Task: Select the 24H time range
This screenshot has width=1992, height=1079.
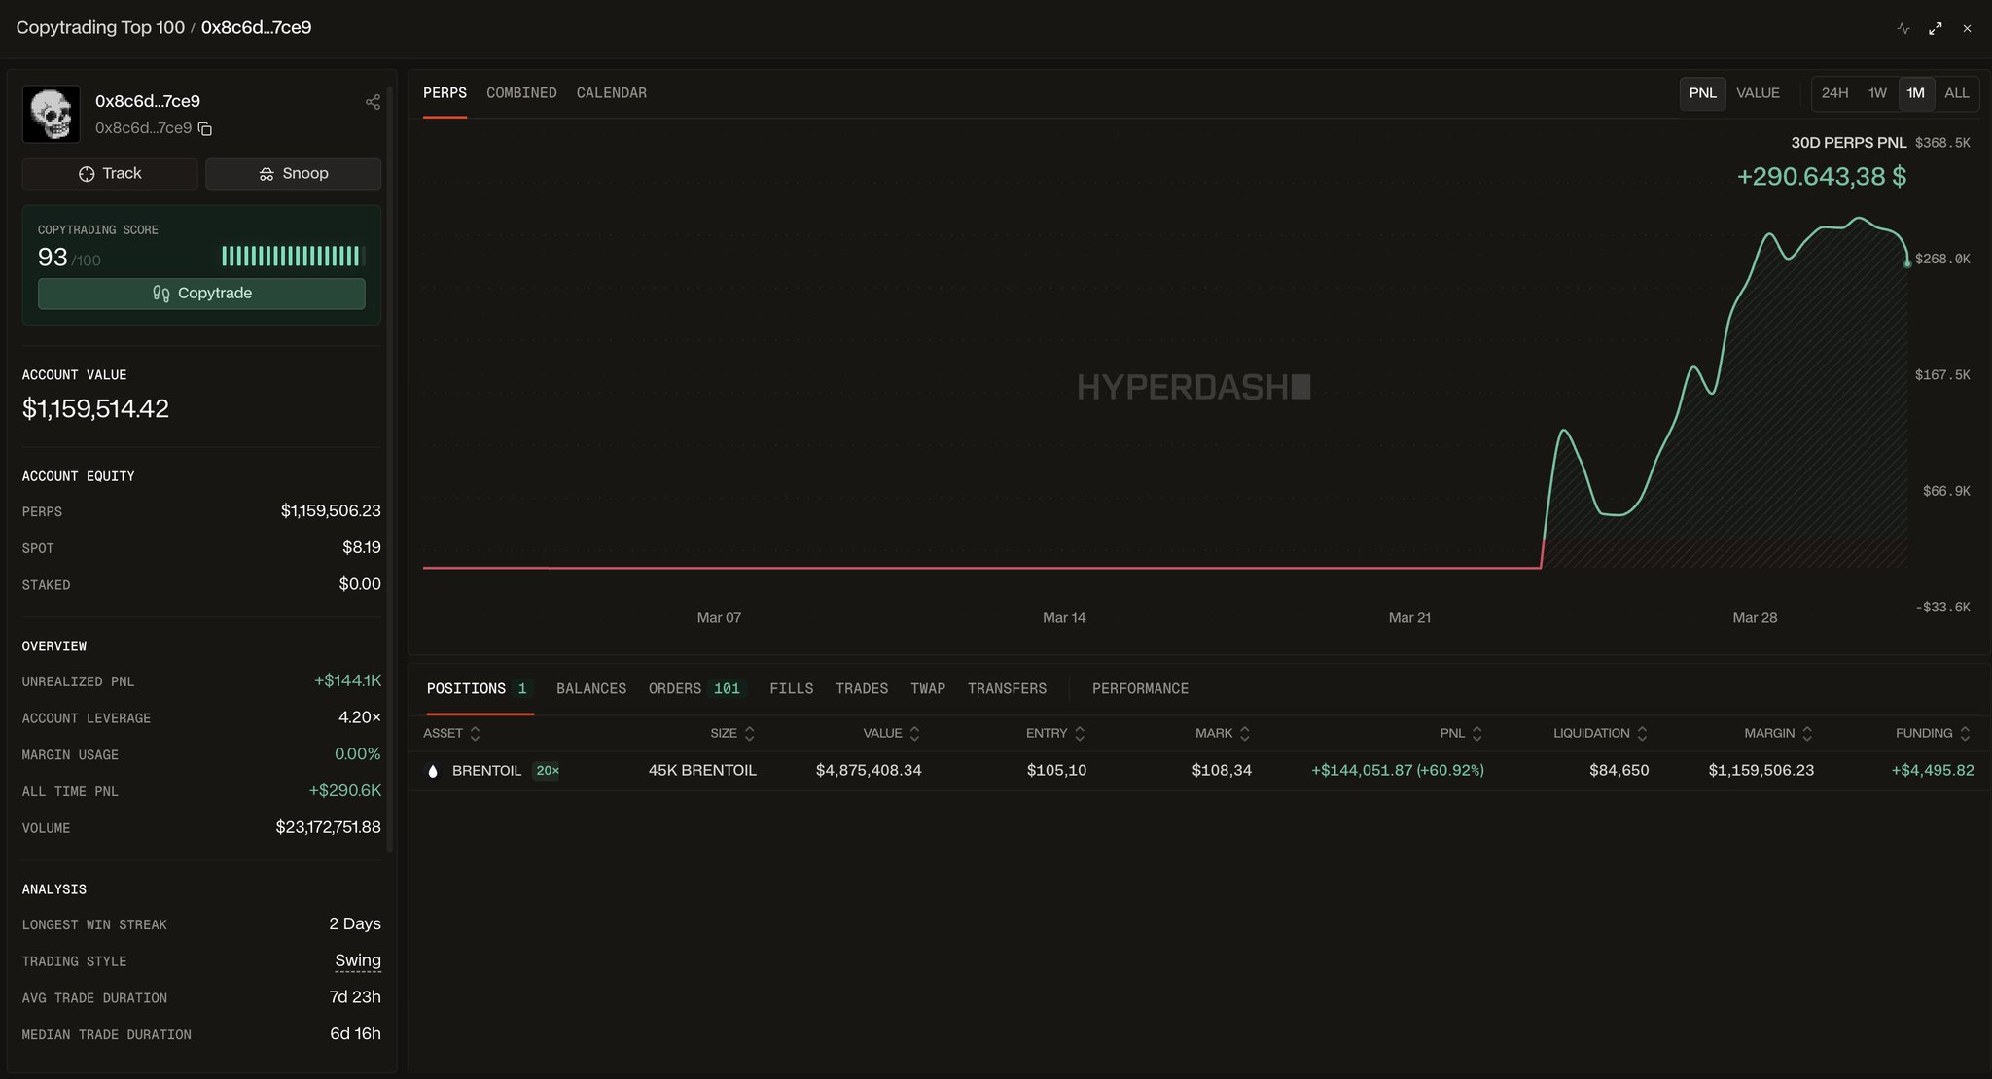Action: tap(1834, 93)
